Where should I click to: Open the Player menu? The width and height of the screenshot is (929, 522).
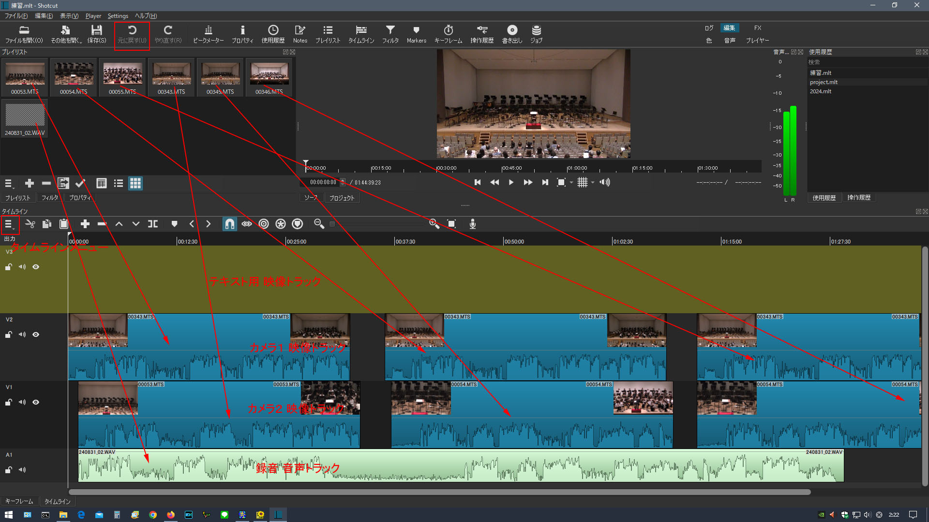click(x=93, y=16)
